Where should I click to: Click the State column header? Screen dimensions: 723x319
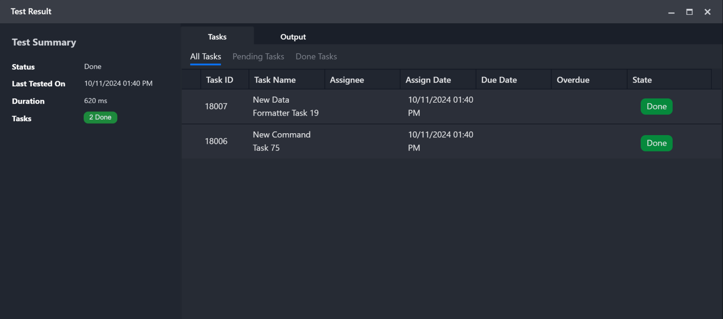pos(642,80)
